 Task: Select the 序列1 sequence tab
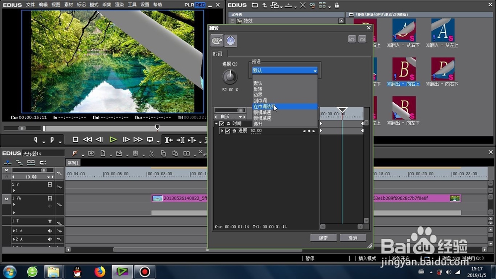[x=73, y=163]
